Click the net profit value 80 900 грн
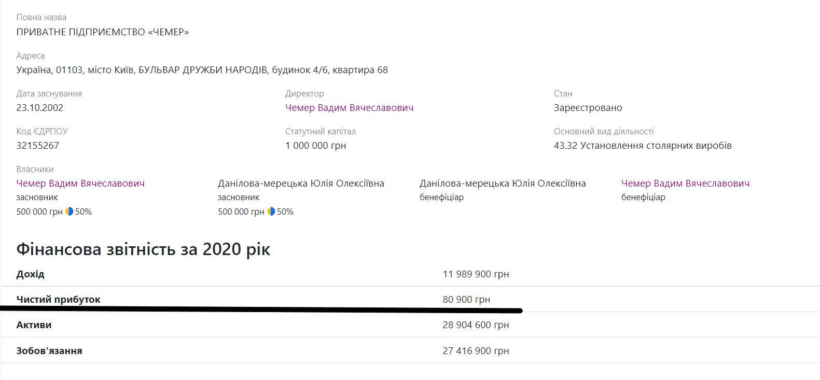This screenshot has width=820, height=380. click(x=466, y=300)
